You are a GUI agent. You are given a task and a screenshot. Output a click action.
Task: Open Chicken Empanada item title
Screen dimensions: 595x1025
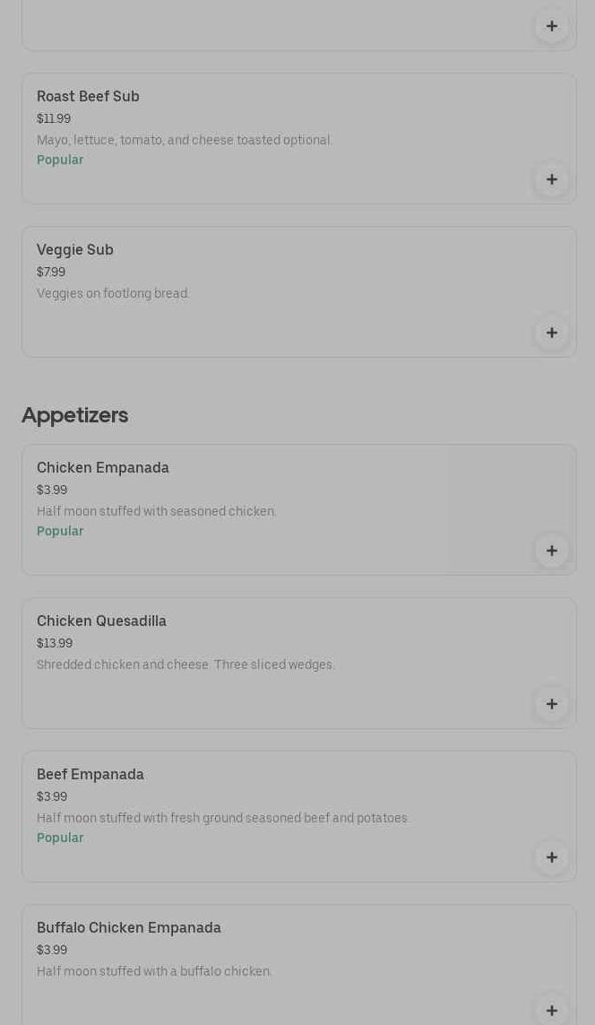103,467
